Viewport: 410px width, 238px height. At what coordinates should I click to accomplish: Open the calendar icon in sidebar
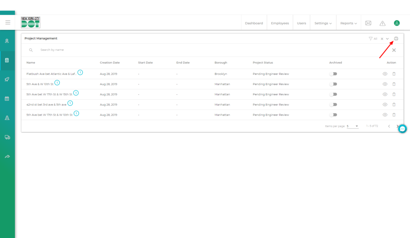pos(7,98)
